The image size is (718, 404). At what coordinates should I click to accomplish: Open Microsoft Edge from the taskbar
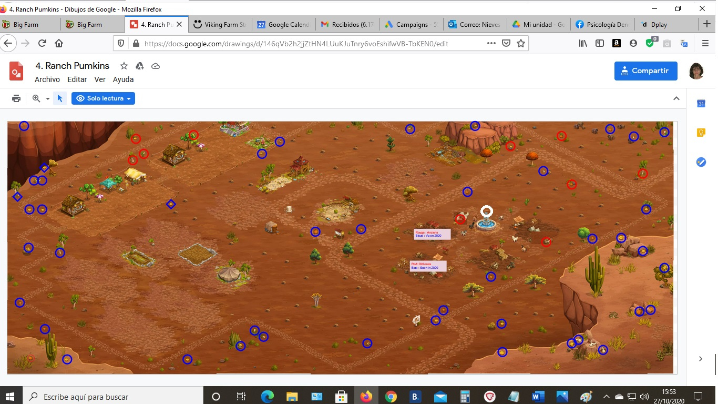tap(267, 396)
